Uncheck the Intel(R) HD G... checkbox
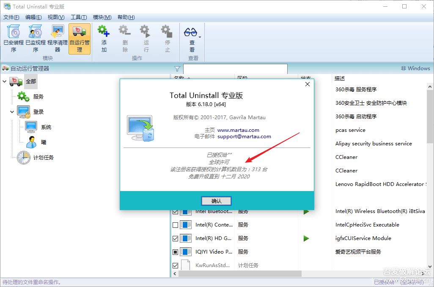Viewport: 434px width, 287px height. (x=175, y=239)
